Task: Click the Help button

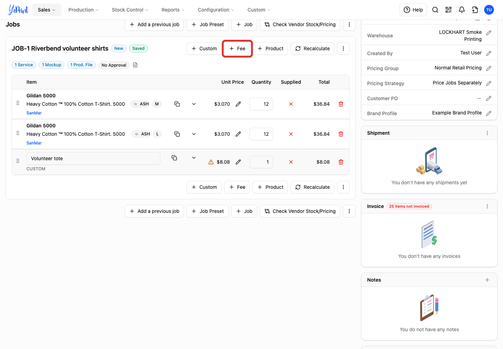Action: 414,10
